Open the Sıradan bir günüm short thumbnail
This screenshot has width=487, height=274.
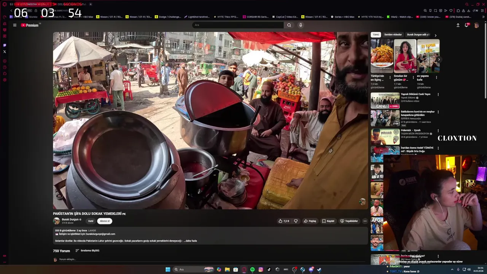[405, 56]
